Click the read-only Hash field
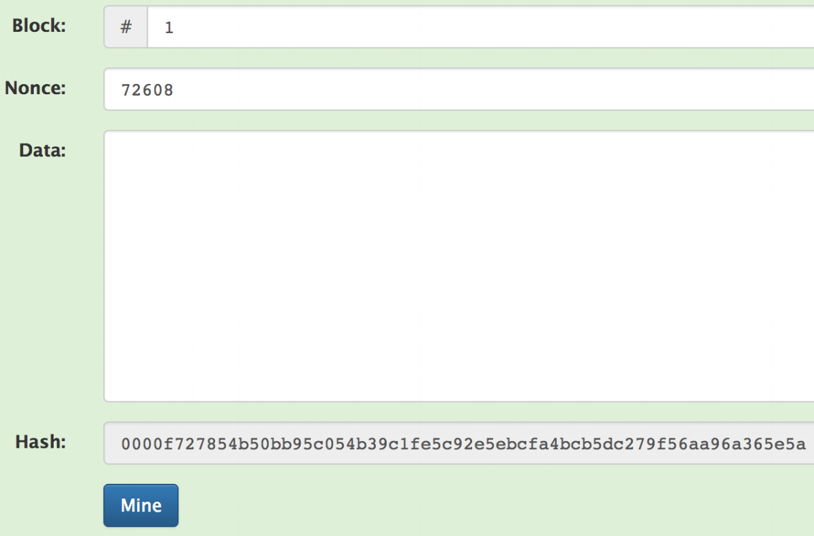Image resolution: width=814 pixels, height=536 pixels. pos(459,443)
